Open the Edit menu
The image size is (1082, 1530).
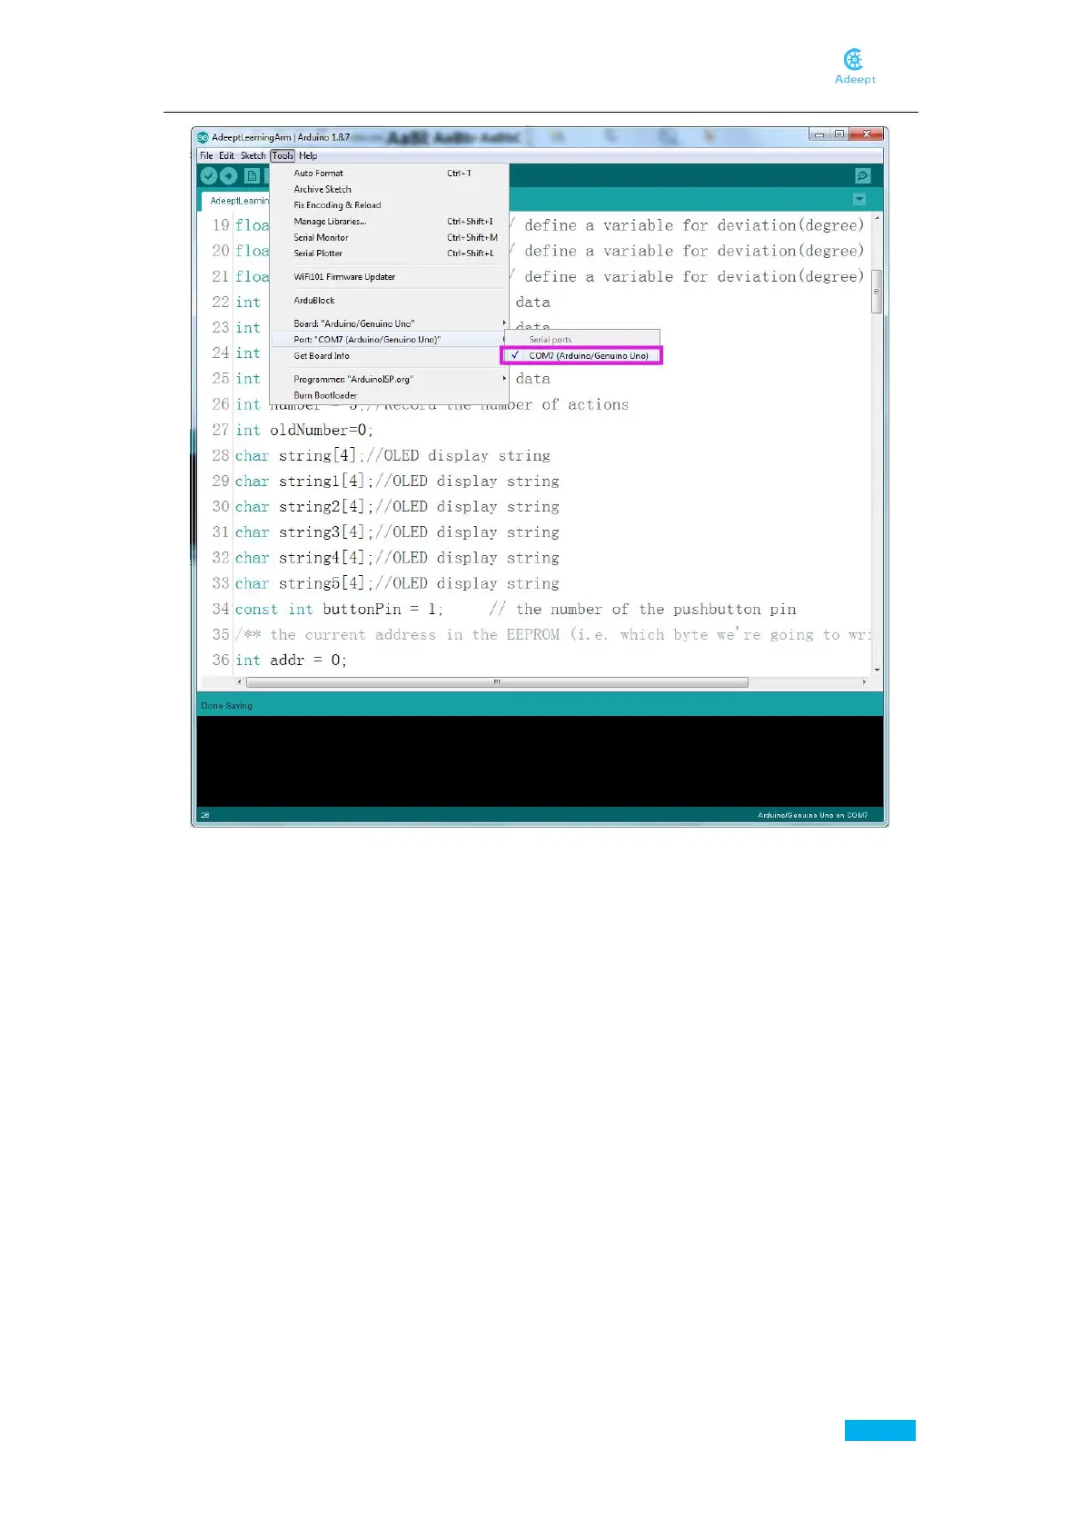(x=226, y=155)
